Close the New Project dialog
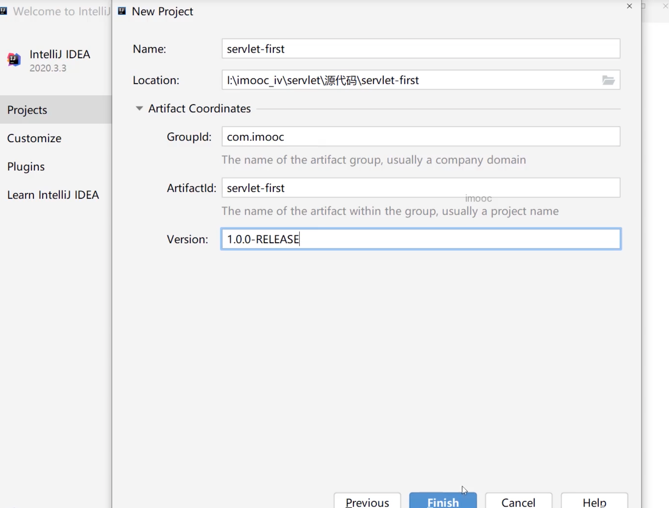This screenshot has height=508, width=669. (629, 6)
